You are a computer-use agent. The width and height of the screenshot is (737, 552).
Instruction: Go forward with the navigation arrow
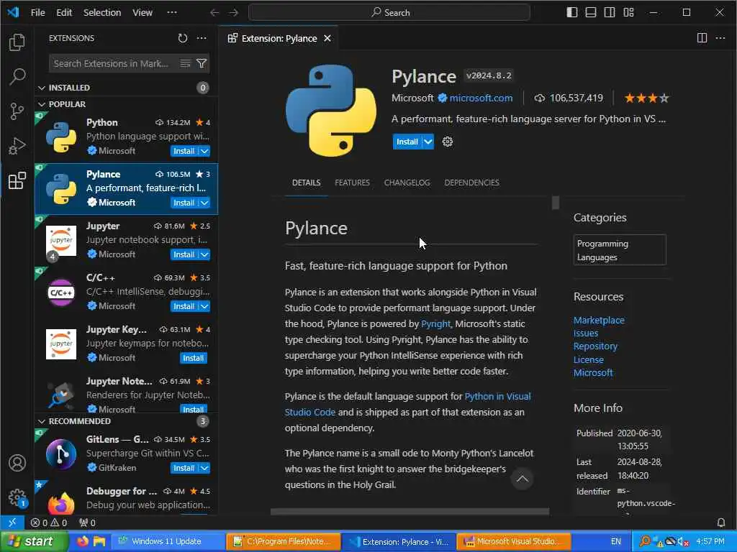[x=233, y=12]
